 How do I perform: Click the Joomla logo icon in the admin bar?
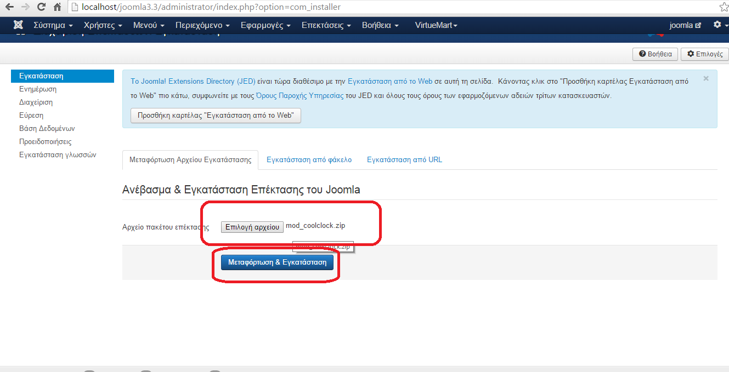coord(18,25)
